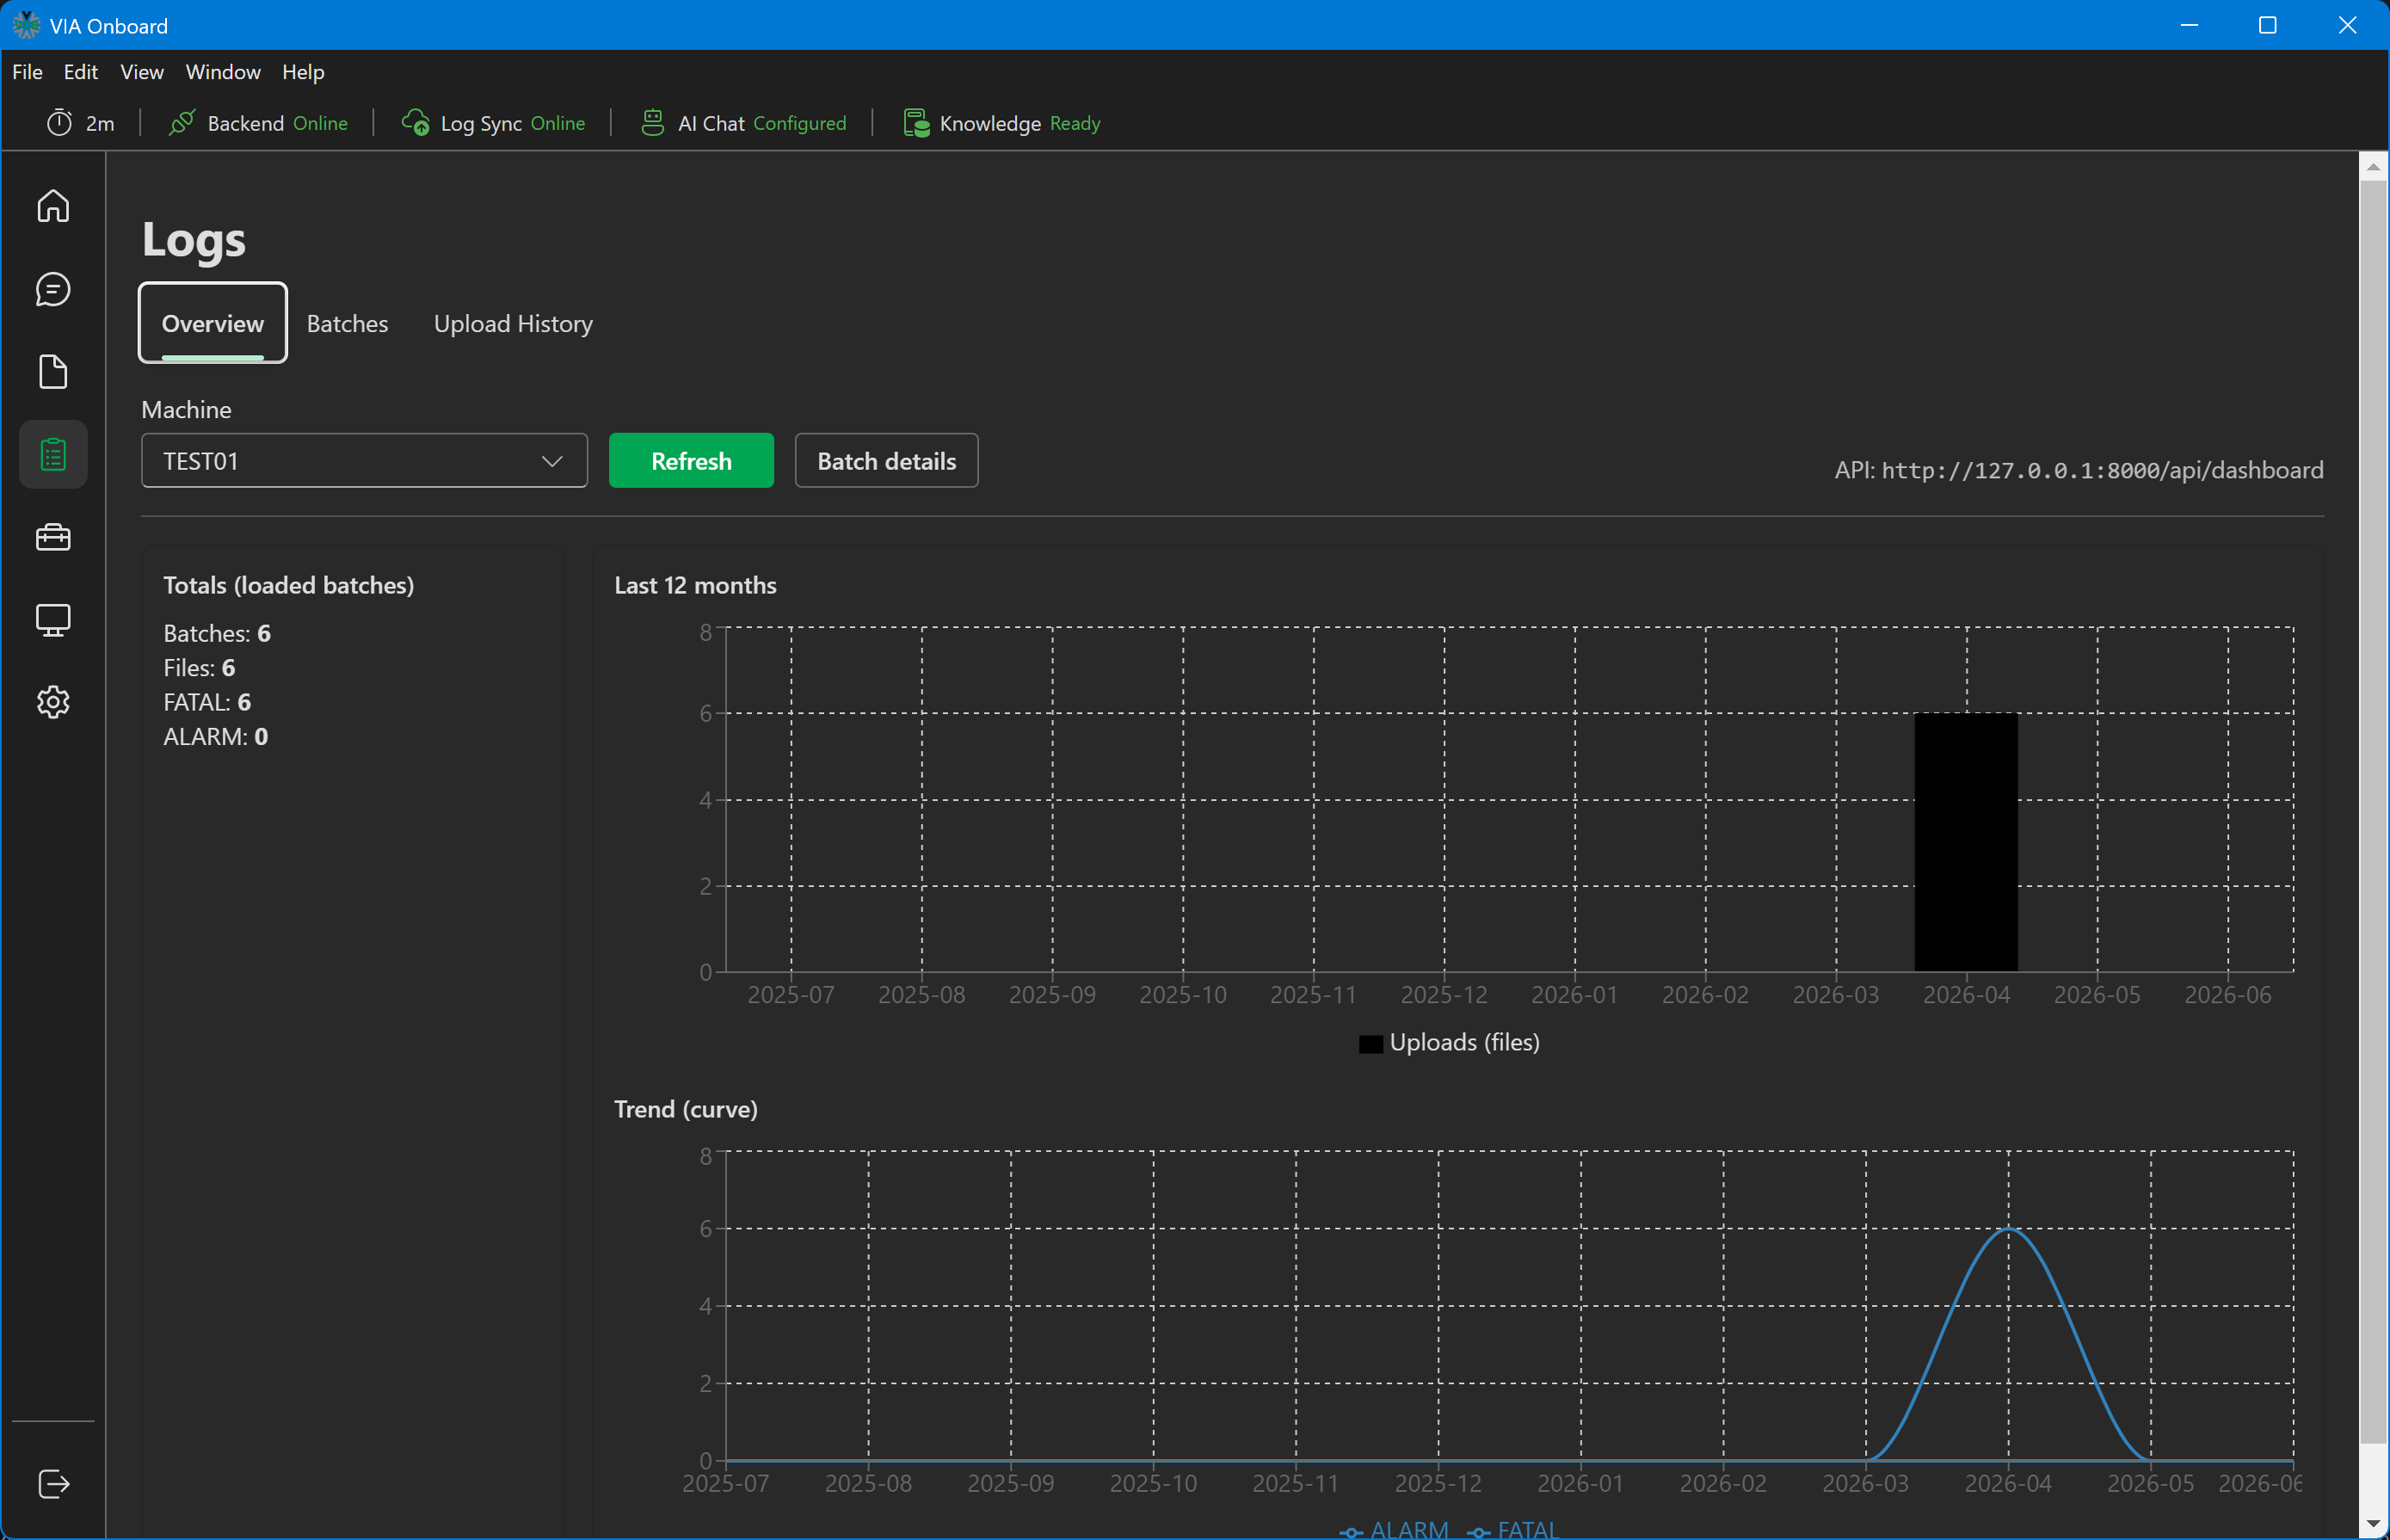Image resolution: width=2390 pixels, height=1540 pixels.
Task: Click the 2025-07 label on bar chart
Action: [791, 995]
